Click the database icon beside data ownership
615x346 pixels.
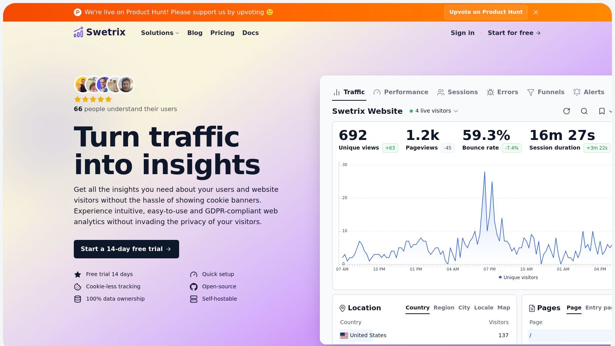78,299
